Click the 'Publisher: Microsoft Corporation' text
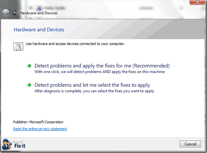The height and width of the screenshot is (153, 207). coord(38,122)
